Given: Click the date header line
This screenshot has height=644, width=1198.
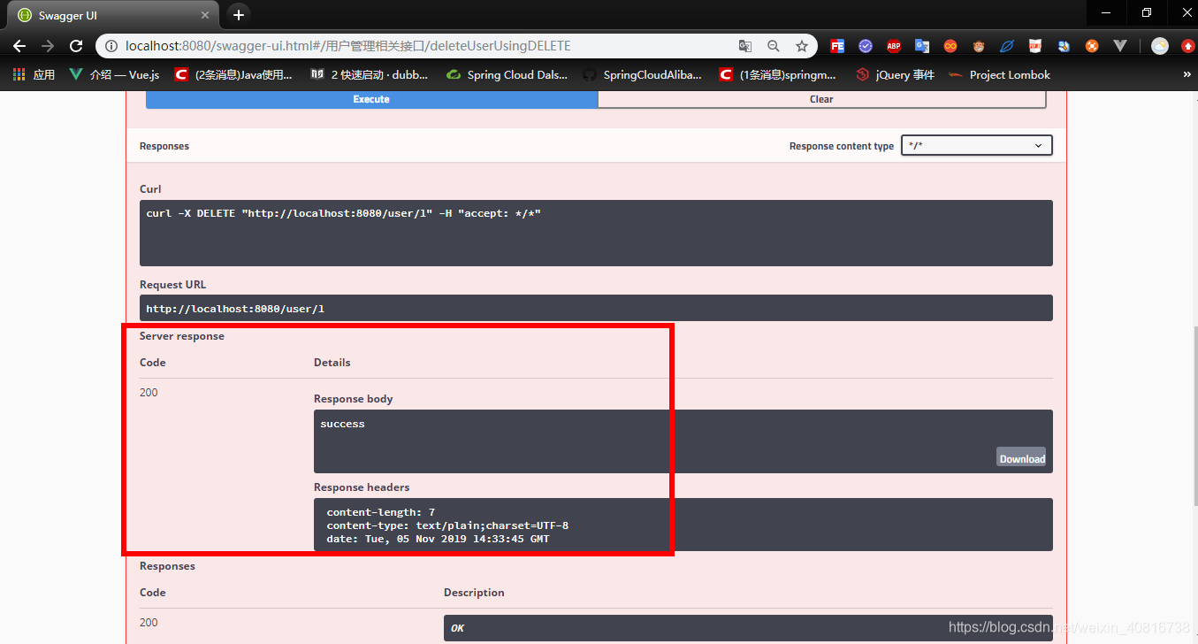Looking at the screenshot, I should point(438,539).
